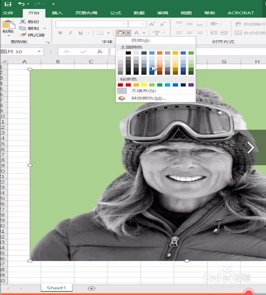Open the font size dropdown

(143, 24)
